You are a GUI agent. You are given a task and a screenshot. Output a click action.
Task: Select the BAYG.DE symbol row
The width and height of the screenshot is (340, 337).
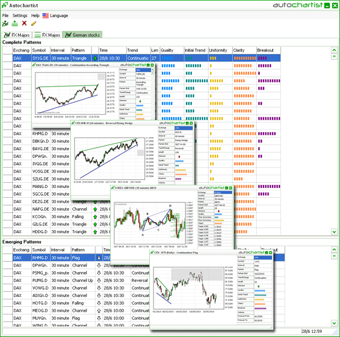click(40, 149)
